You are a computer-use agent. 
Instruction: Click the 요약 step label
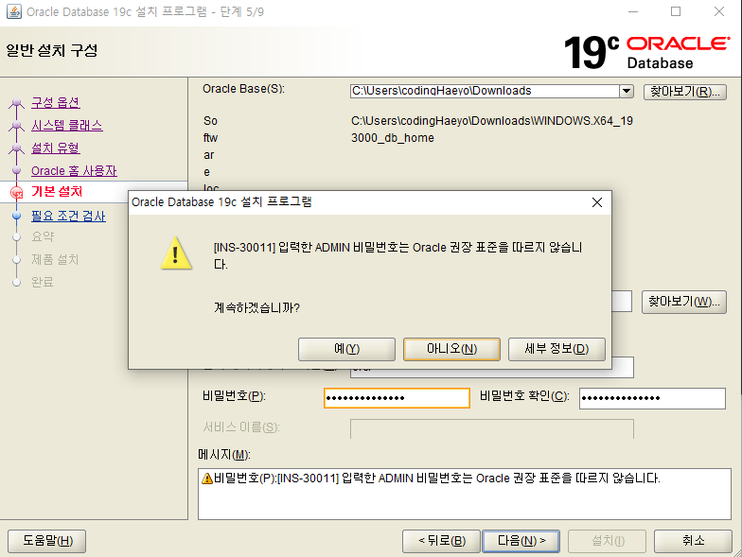point(43,236)
